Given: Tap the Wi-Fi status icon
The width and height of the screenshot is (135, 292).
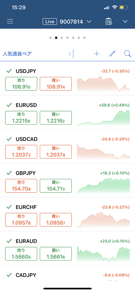Looking at the screenshot, I should pyautogui.click(x=115, y=7).
